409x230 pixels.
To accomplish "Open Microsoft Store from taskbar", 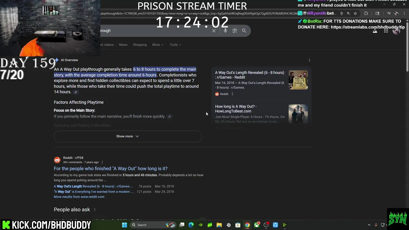I will (238, 225).
